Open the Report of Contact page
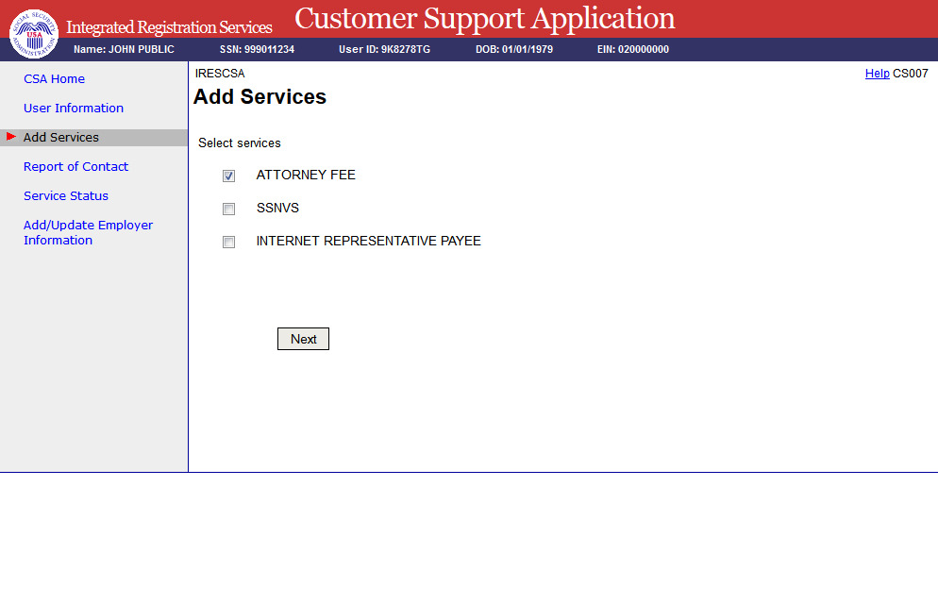This screenshot has width=938, height=604. coord(75,167)
